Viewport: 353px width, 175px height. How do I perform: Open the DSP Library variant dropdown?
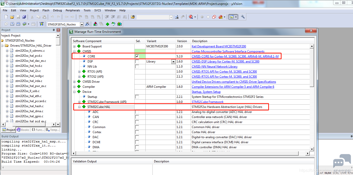[173, 62]
